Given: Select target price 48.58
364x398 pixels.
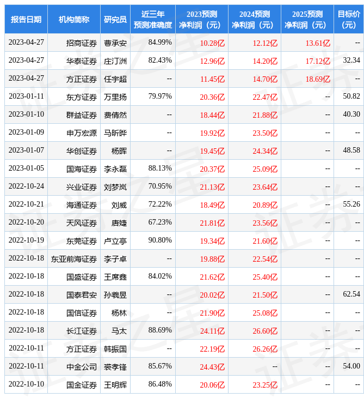Looking at the screenshot, I should coord(351,150).
